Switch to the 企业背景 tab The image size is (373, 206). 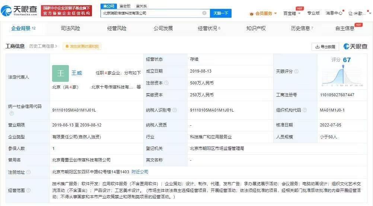[23, 28]
